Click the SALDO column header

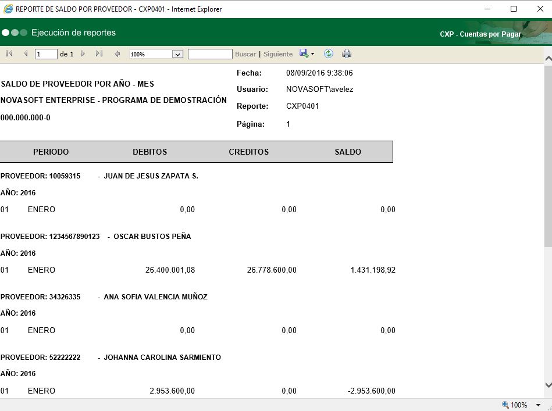point(348,152)
